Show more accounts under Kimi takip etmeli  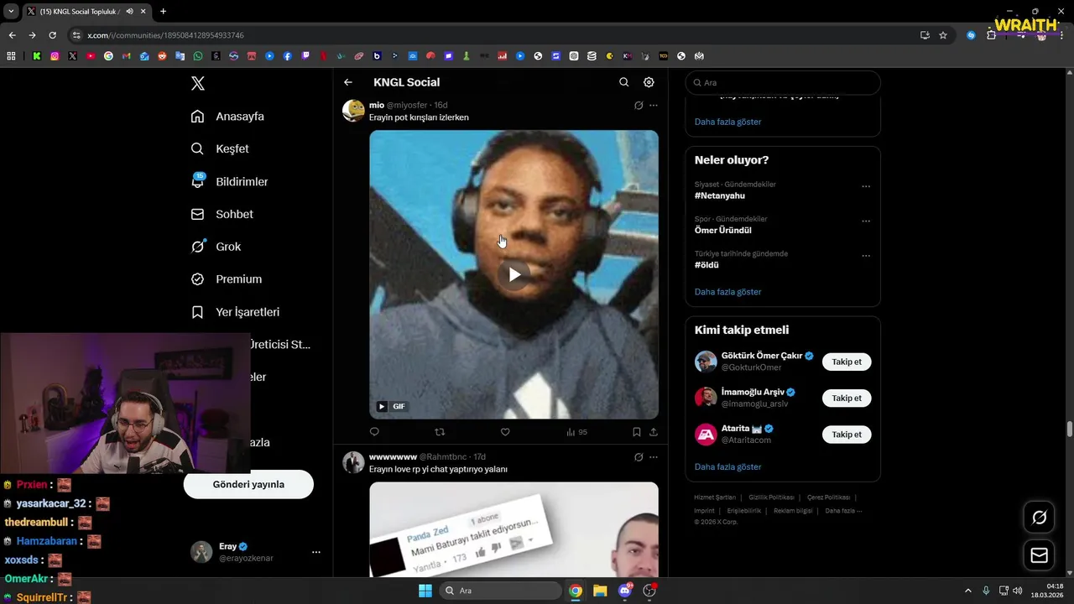tap(727, 466)
